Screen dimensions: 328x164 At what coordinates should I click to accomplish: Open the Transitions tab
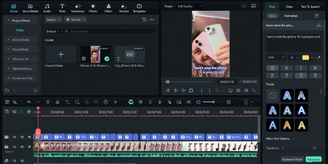pyautogui.click(x=77, y=8)
